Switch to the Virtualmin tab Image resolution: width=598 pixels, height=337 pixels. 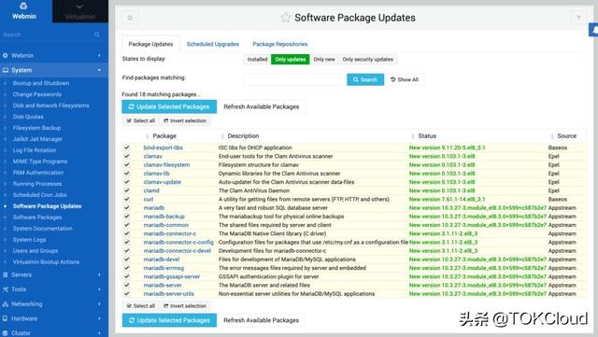(x=80, y=11)
